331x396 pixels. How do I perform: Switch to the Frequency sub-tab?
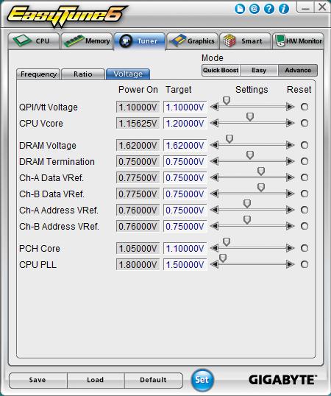click(38, 74)
